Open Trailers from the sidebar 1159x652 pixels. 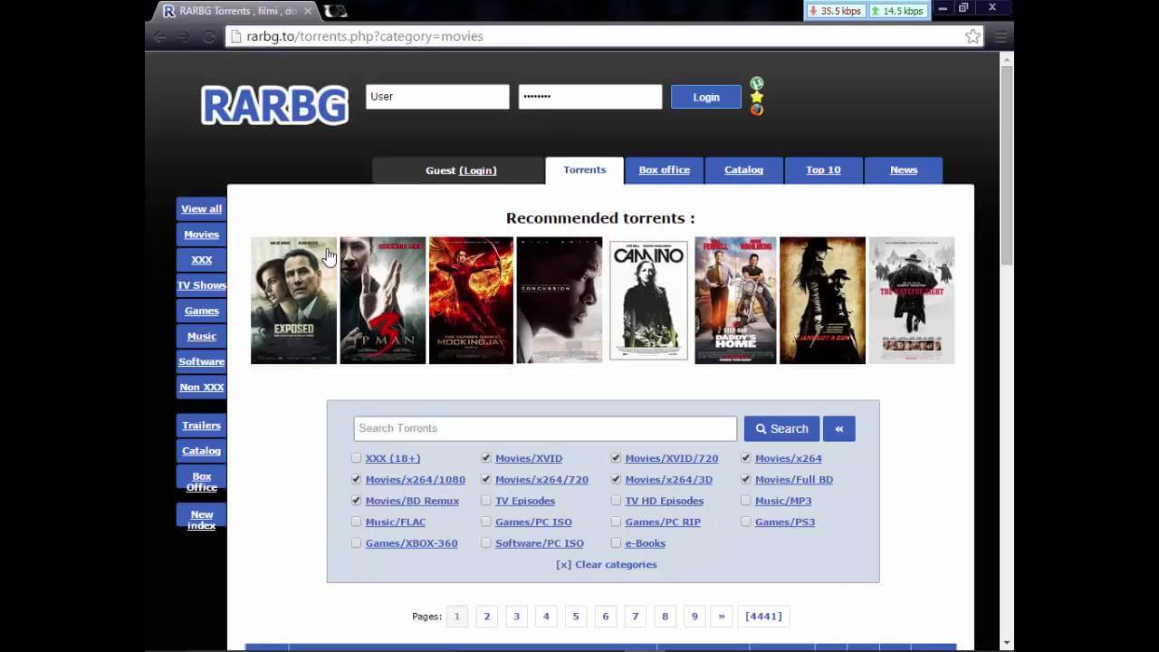[x=201, y=426]
